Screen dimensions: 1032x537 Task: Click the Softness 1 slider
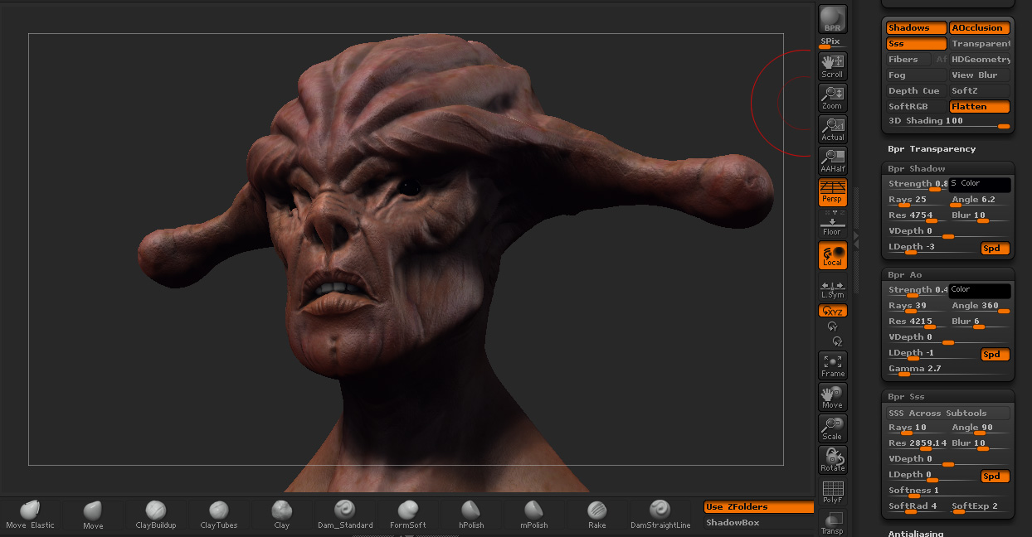click(948, 491)
